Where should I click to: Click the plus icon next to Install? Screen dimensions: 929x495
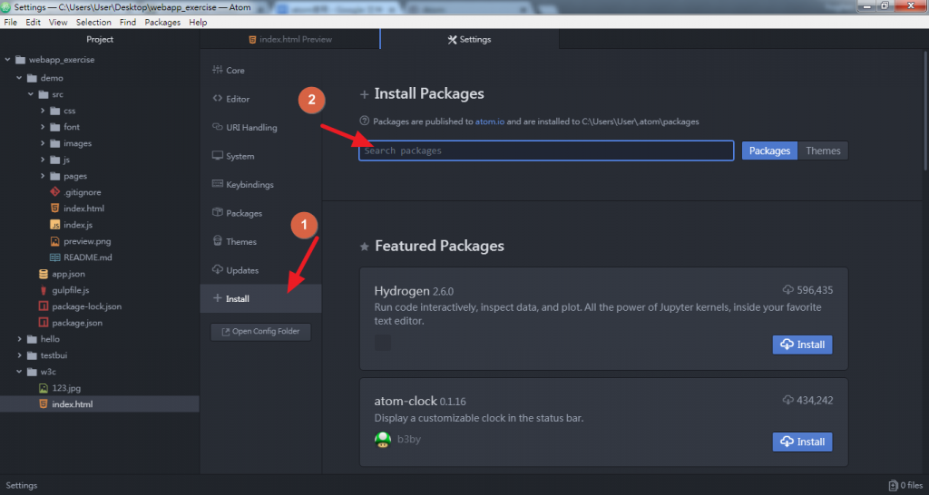(218, 298)
